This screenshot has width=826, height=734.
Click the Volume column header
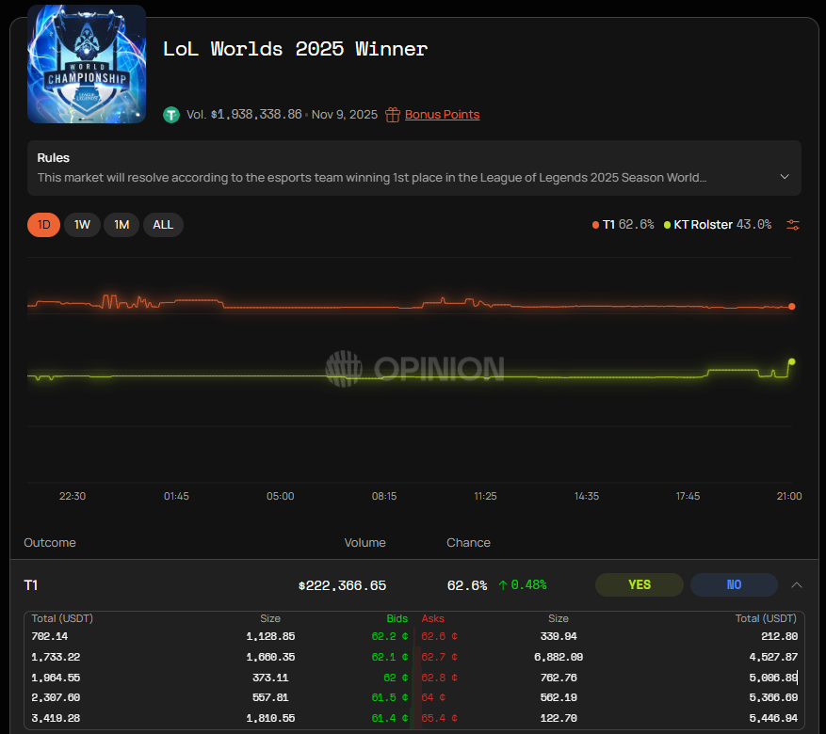tap(364, 542)
